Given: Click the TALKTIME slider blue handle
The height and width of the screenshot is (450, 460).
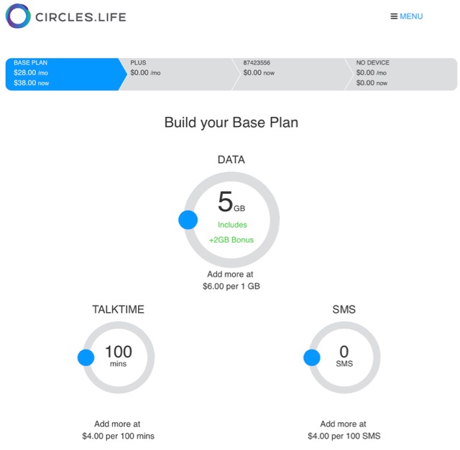Looking at the screenshot, I should (86, 357).
